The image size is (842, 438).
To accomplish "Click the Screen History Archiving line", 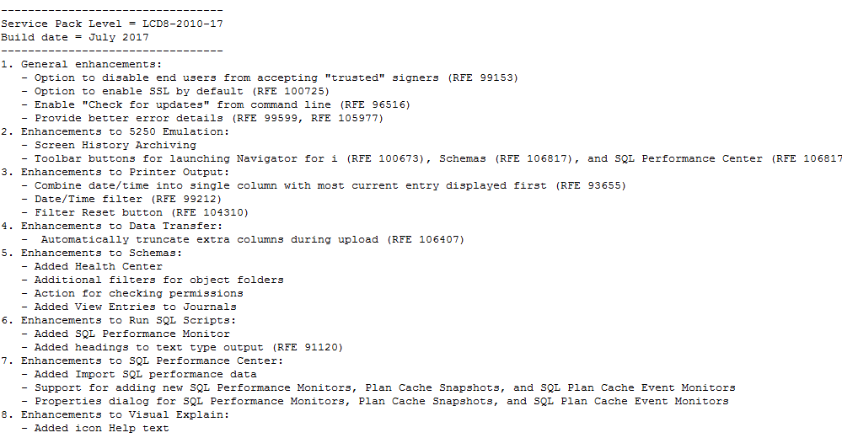I will point(115,145).
